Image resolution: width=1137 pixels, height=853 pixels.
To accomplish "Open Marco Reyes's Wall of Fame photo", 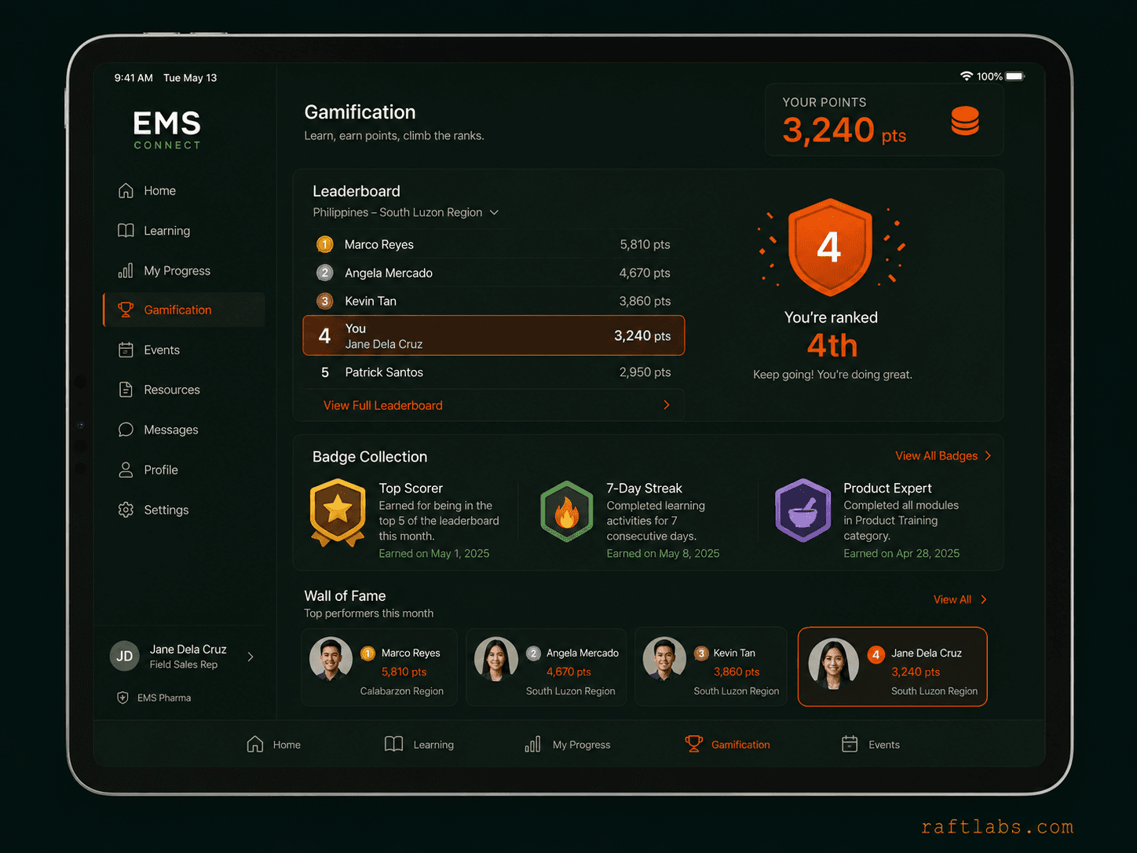I will click(x=331, y=659).
